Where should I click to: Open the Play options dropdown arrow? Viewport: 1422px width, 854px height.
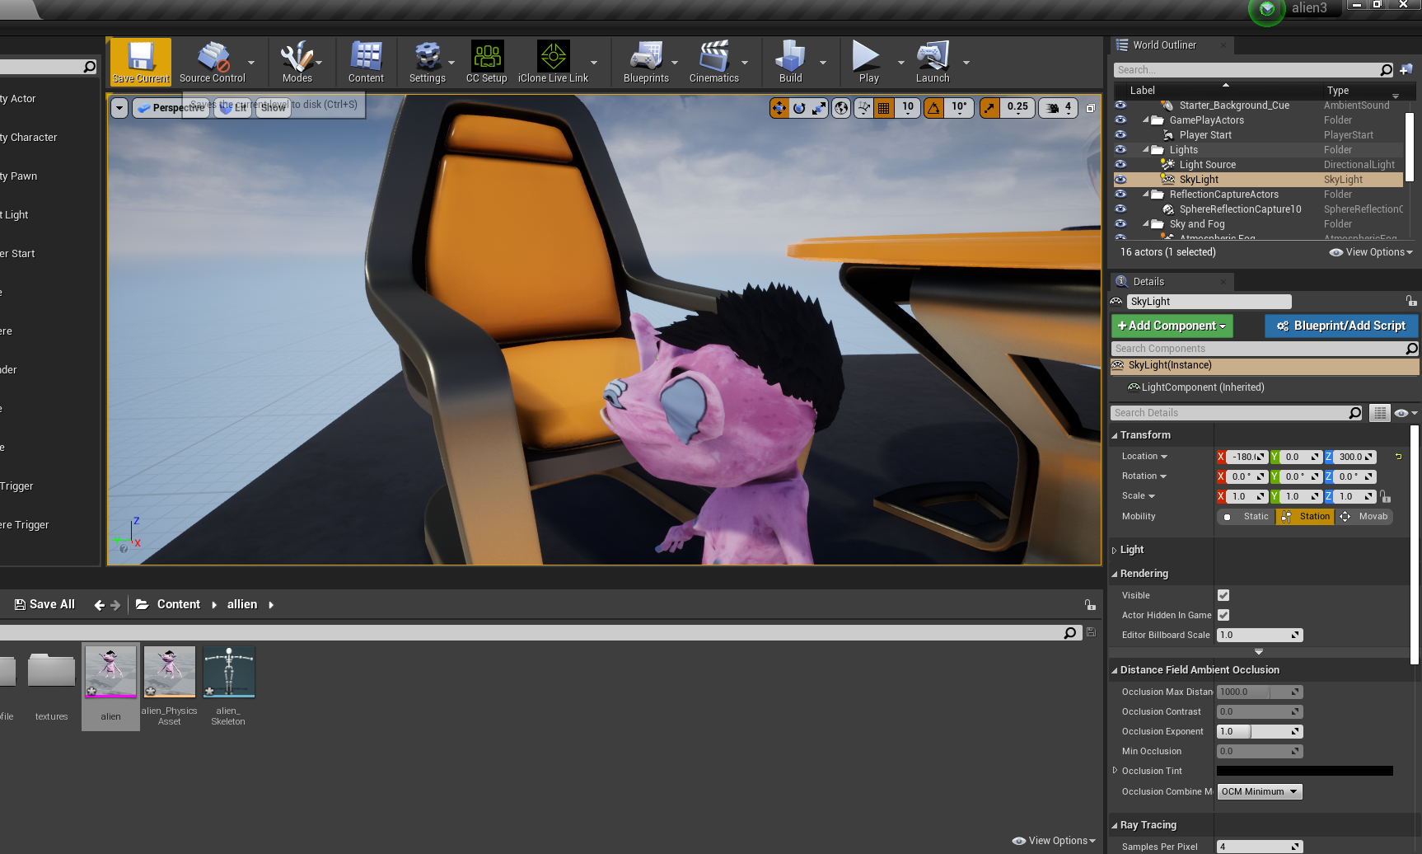click(900, 63)
